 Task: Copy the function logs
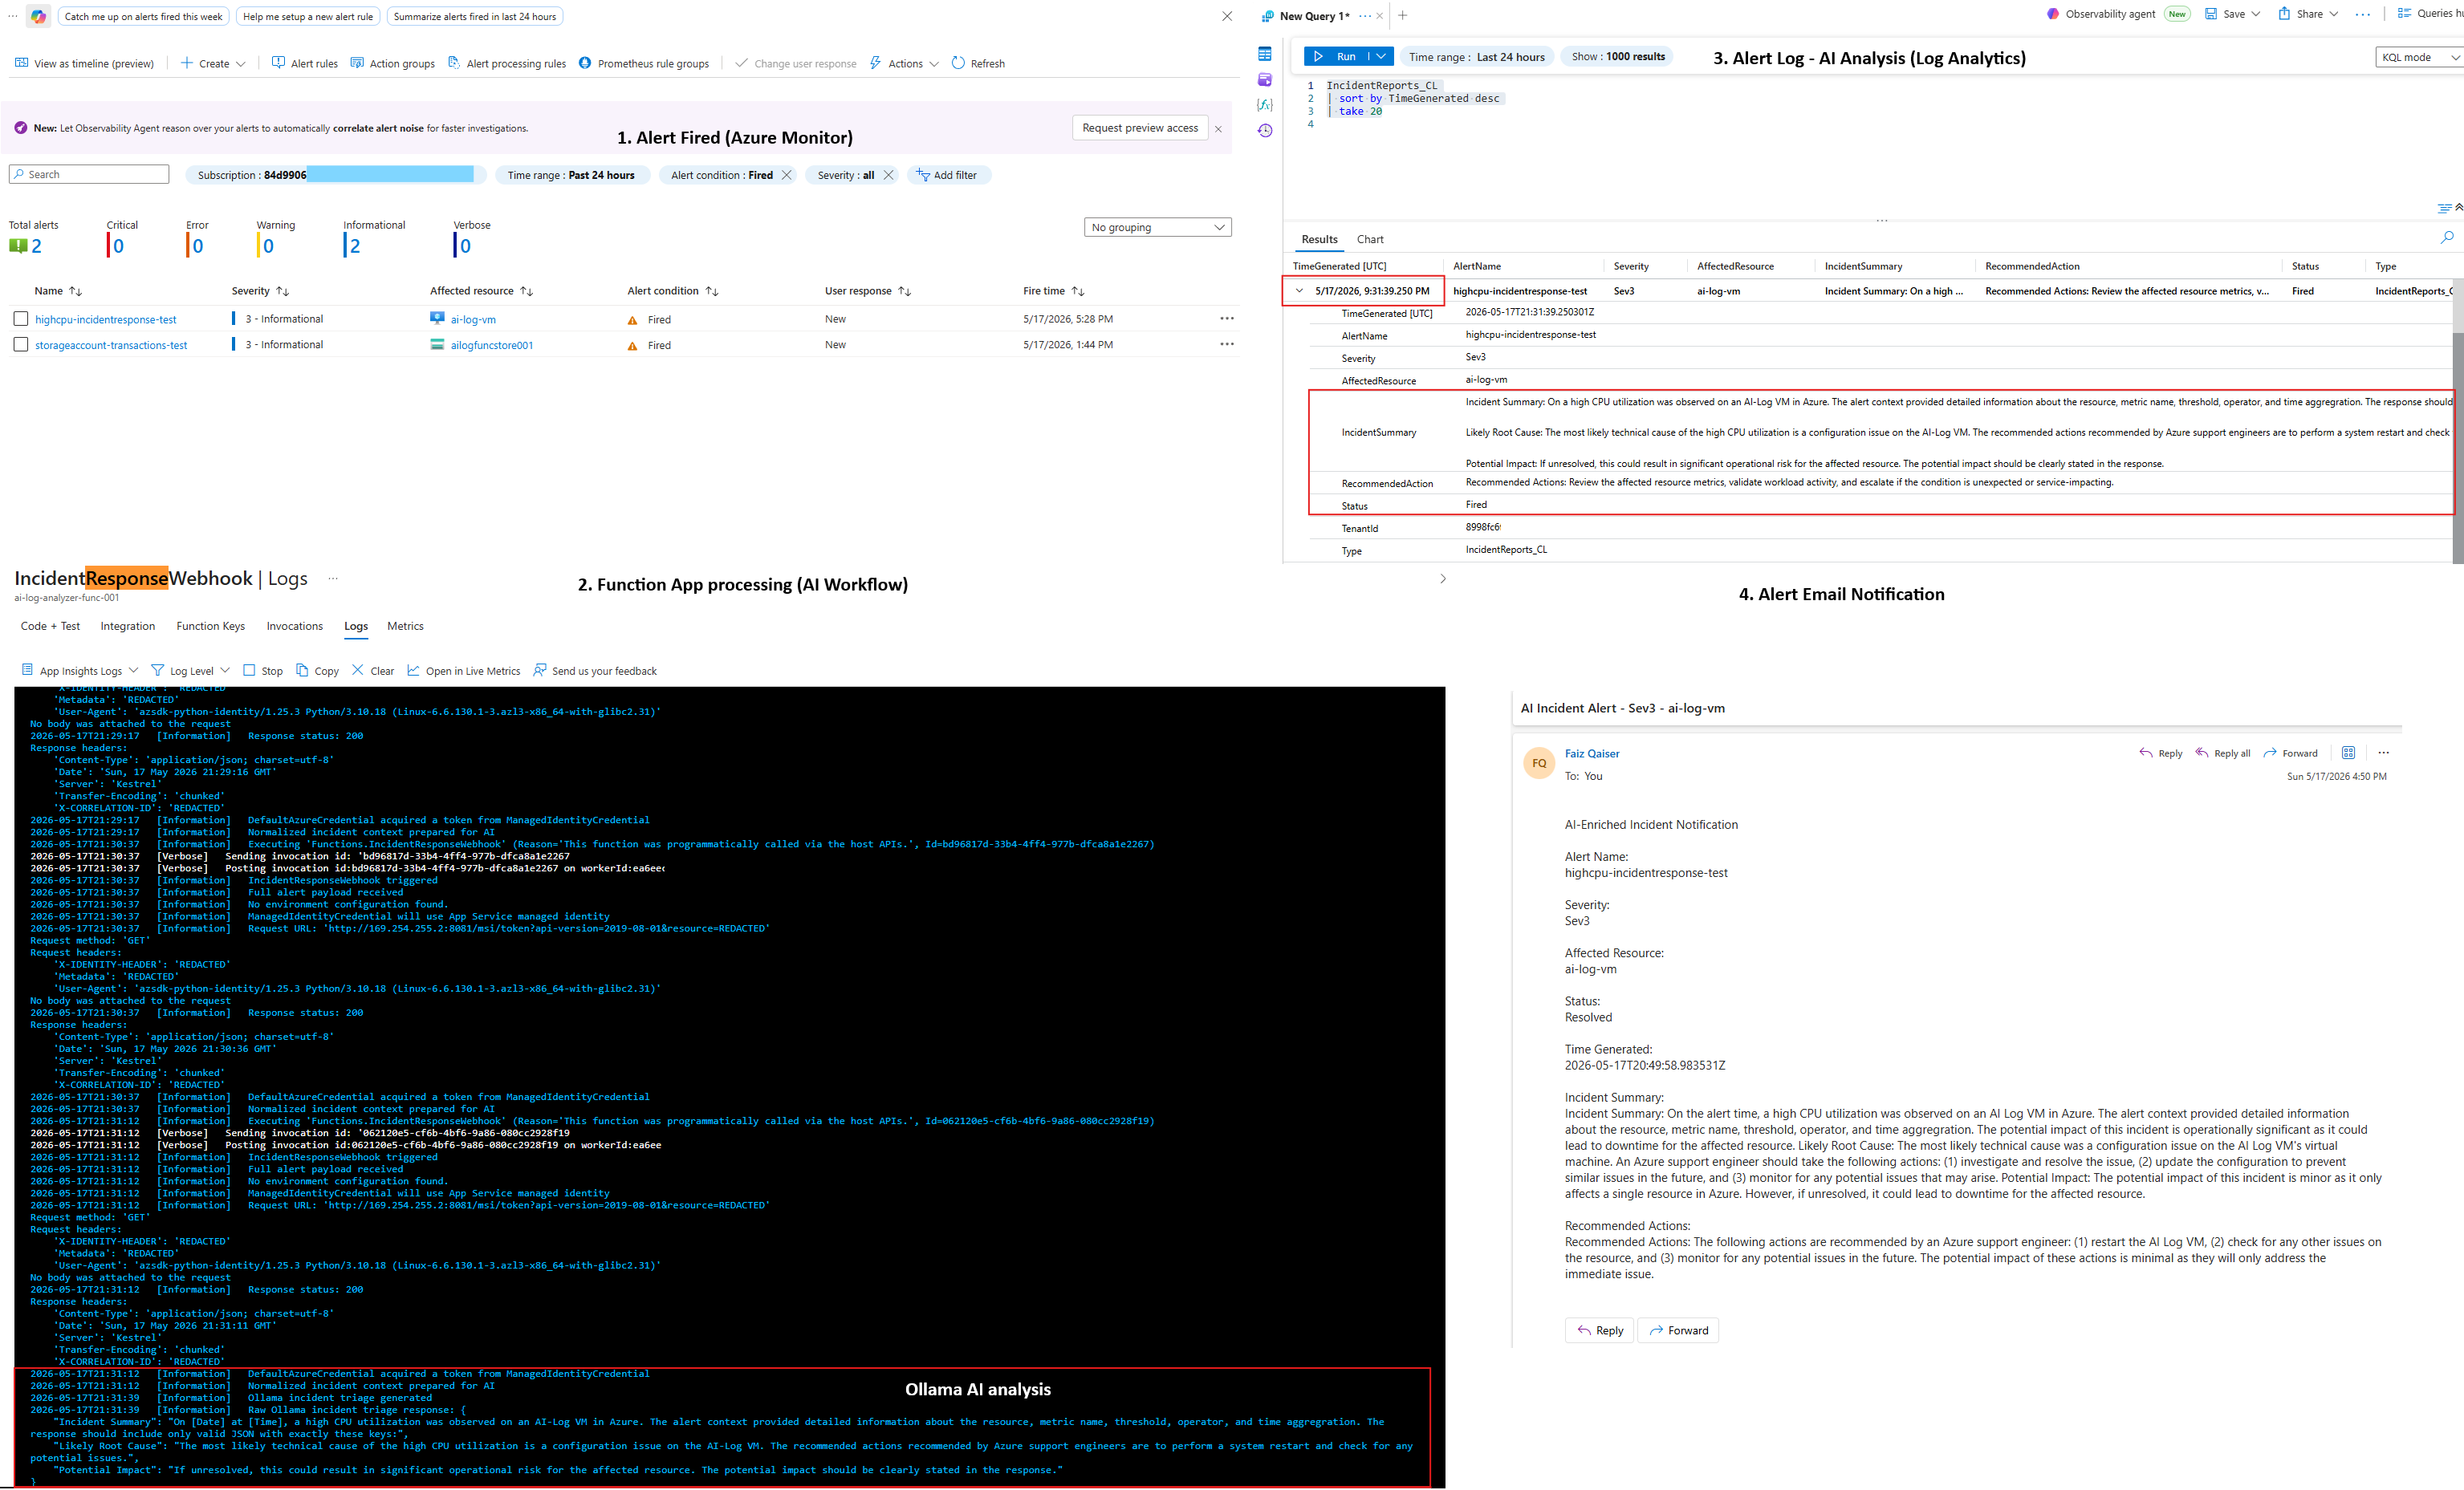317,671
